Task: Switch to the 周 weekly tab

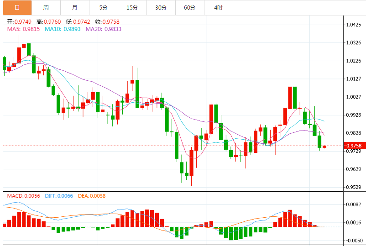Action: pos(46,8)
